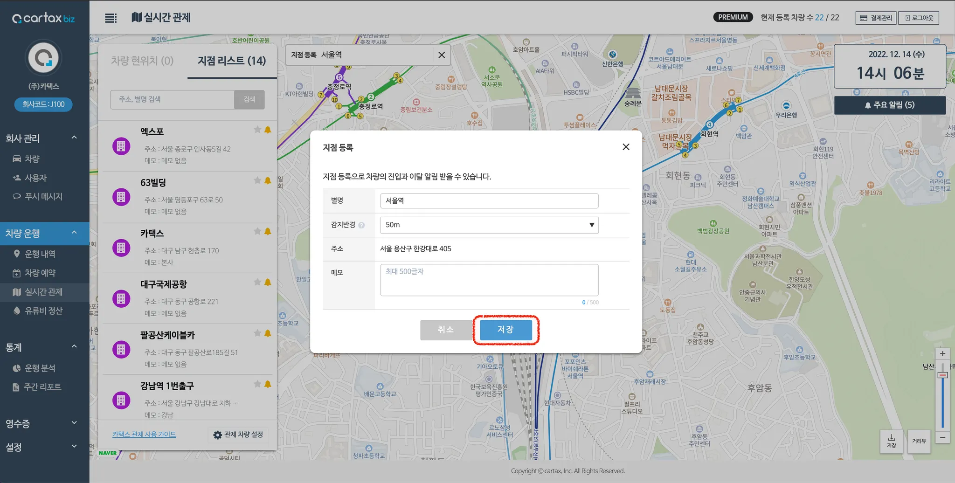Open the hamburger menu icon

click(x=111, y=18)
